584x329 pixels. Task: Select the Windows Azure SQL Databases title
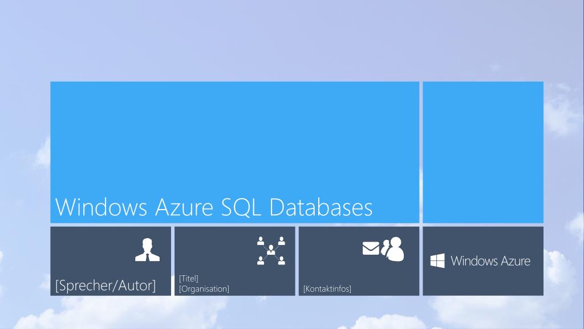[214, 207]
